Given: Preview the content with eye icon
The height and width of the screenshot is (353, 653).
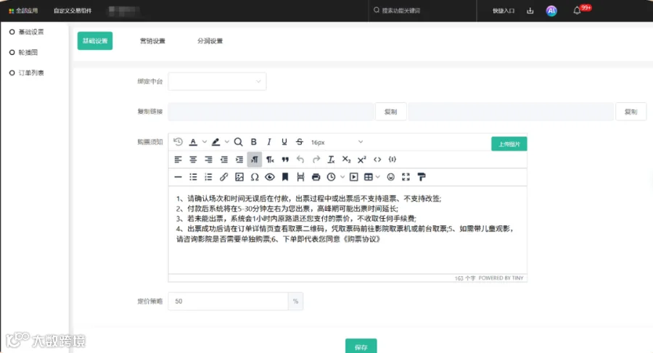Looking at the screenshot, I should click(x=270, y=177).
